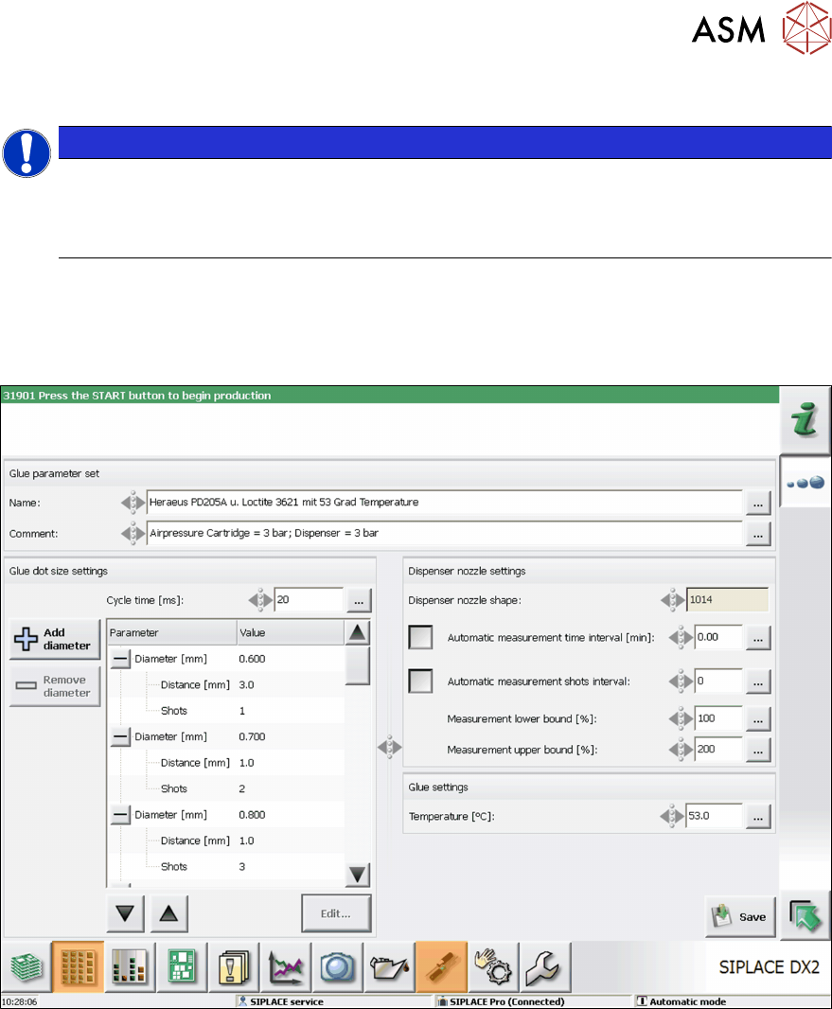Click the green arrow exit icon
The width and height of the screenshot is (832, 1009).
pos(805,916)
